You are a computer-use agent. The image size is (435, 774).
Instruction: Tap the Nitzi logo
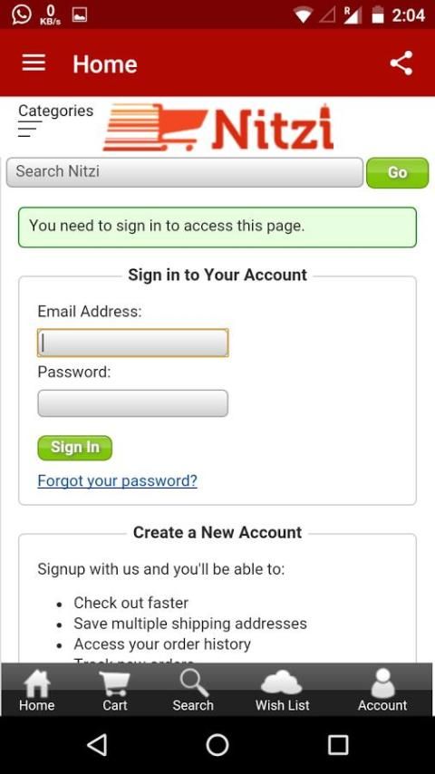[218, 128]
